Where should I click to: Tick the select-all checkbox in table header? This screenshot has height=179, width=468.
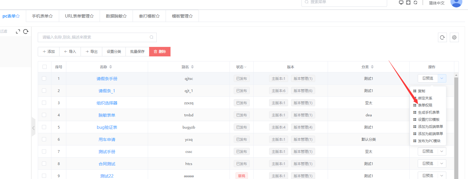coord(45,67)
